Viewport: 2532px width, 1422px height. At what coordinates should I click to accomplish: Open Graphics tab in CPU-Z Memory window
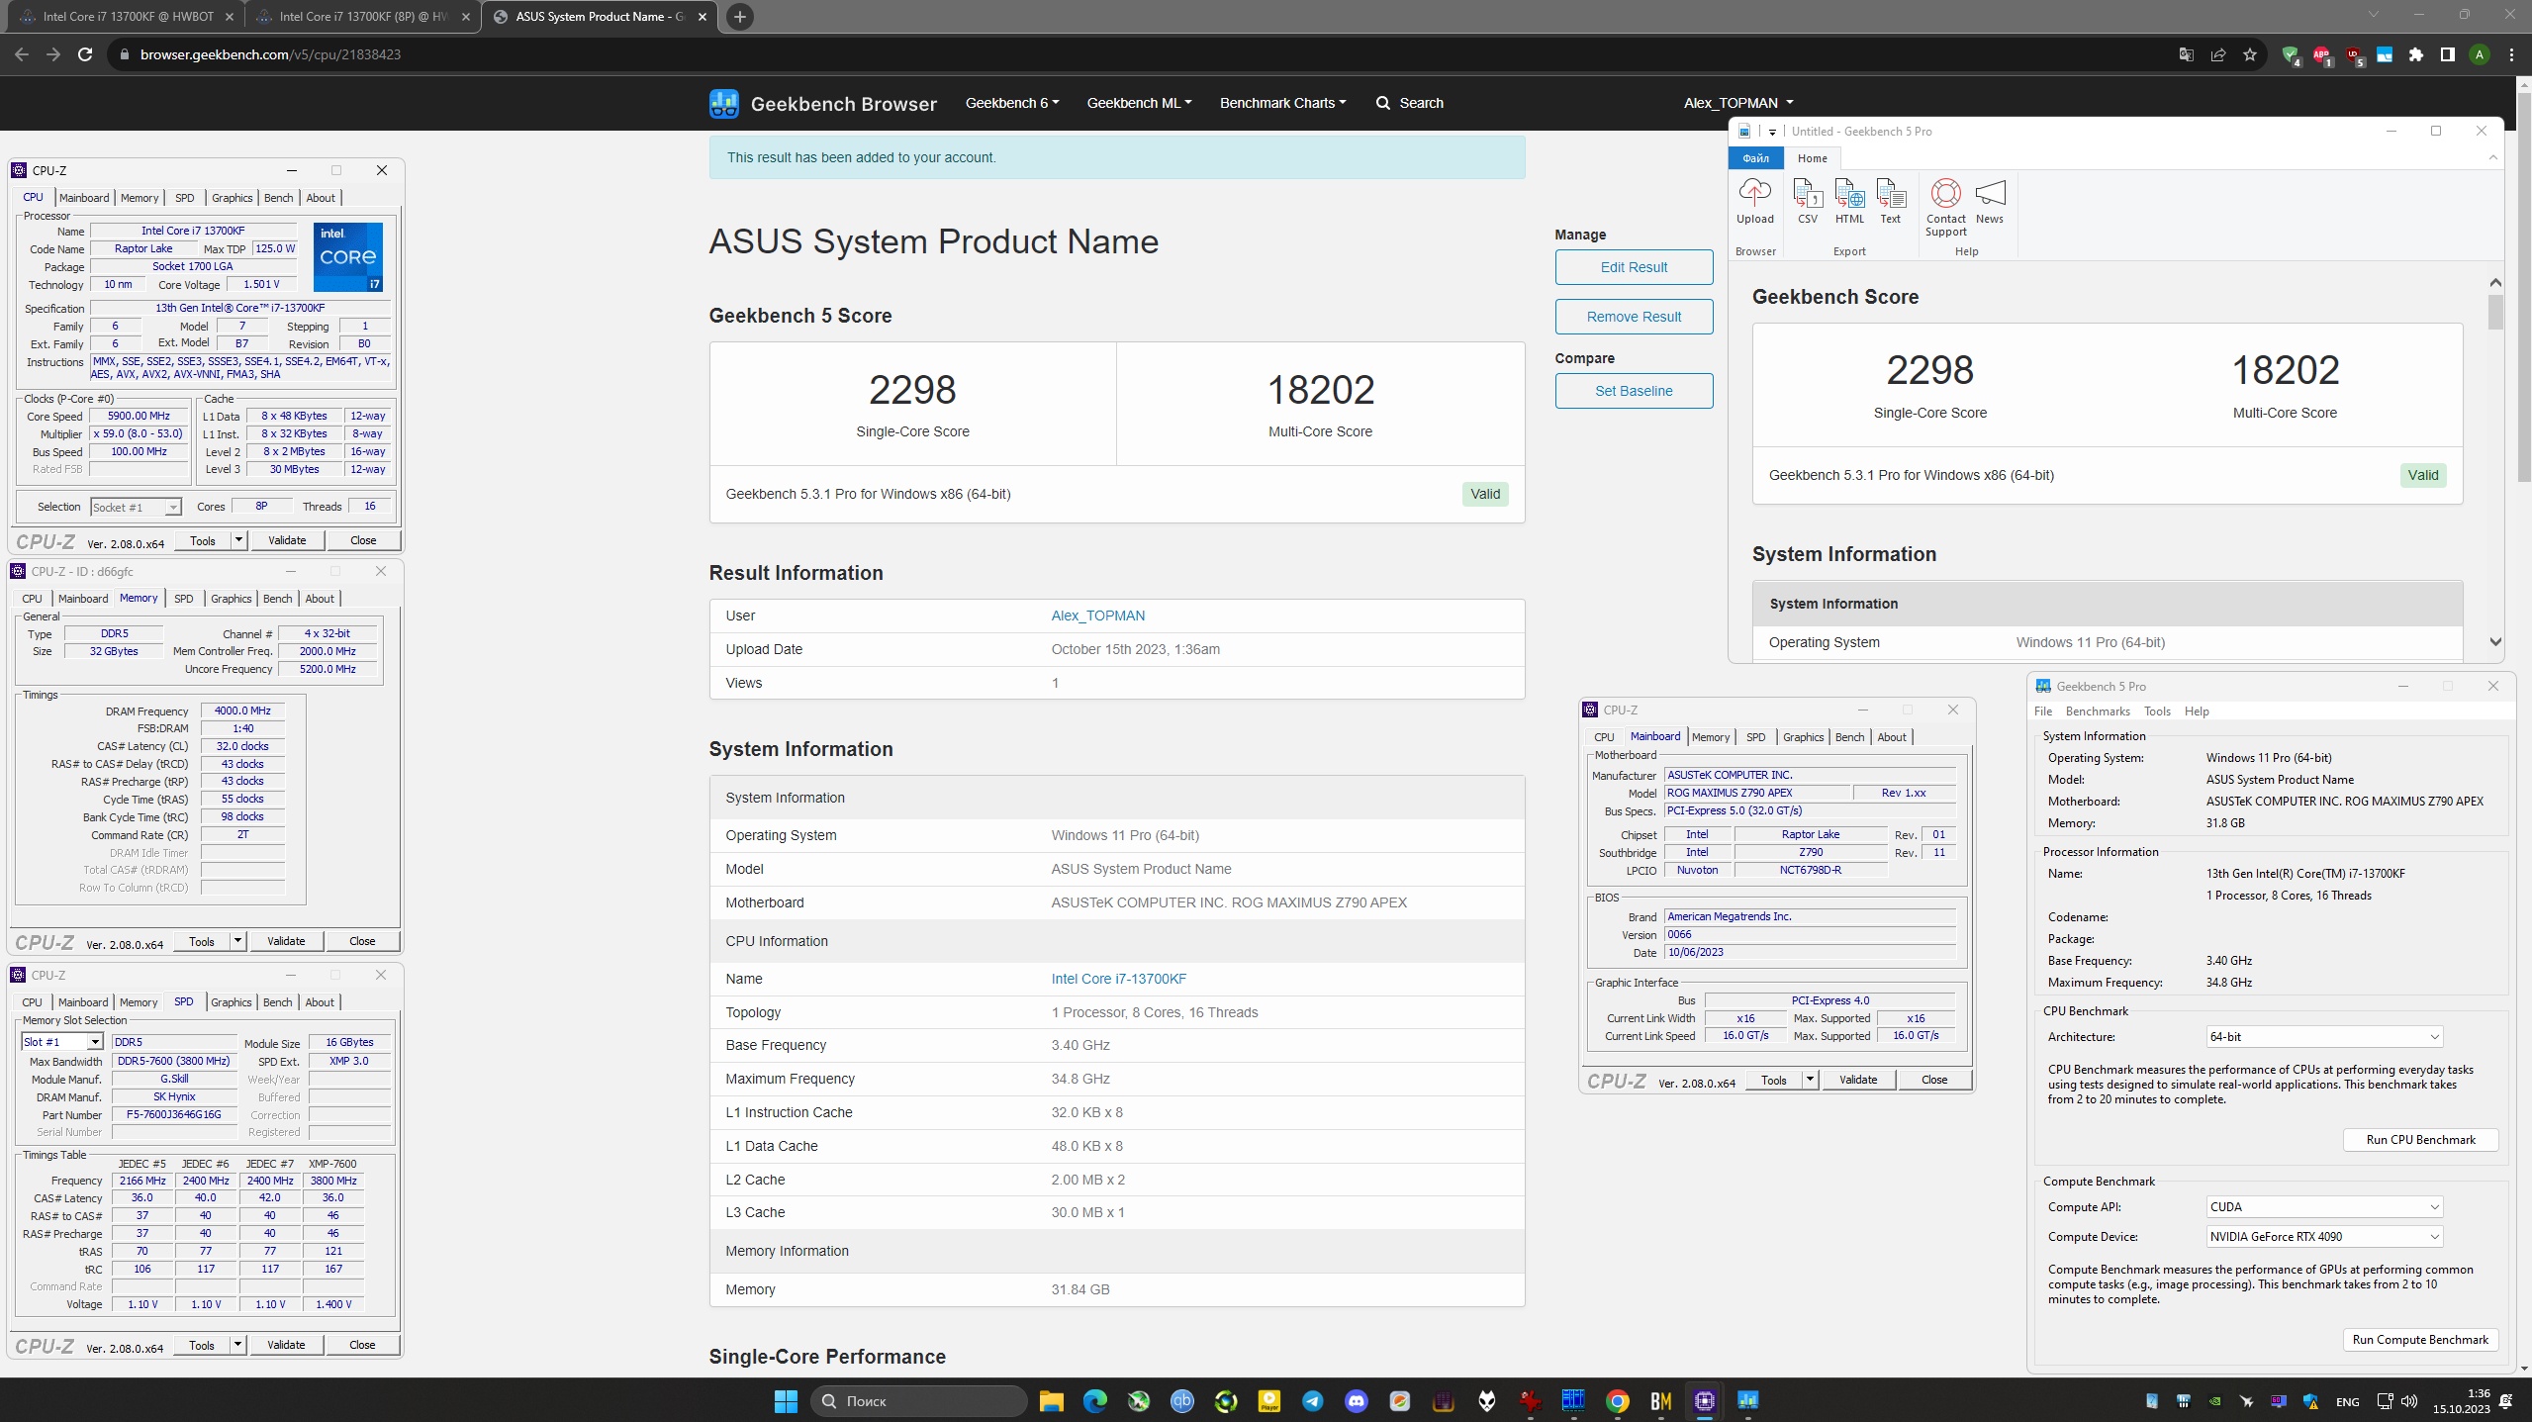pyautogui.click(x=232, y=599)
